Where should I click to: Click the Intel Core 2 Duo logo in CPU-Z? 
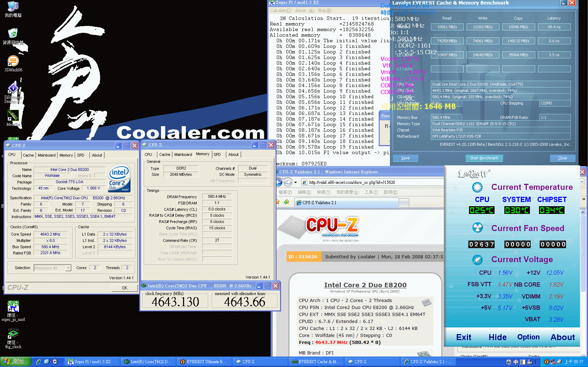(x=119, y=179)
